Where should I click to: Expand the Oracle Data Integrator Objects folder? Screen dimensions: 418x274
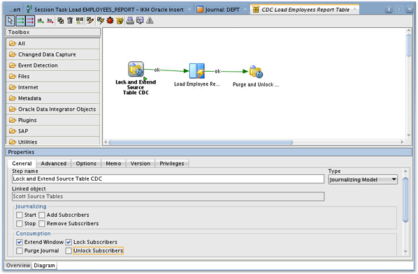pyautogui.click(x=53, y=109)
